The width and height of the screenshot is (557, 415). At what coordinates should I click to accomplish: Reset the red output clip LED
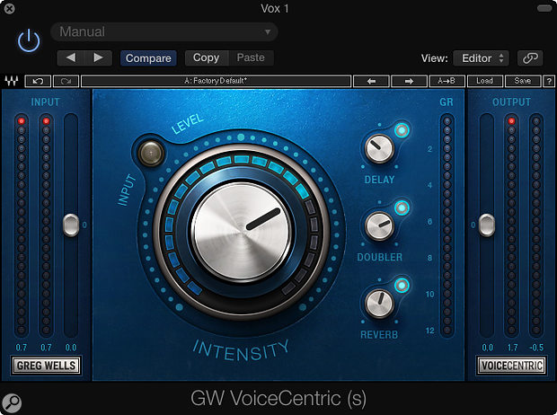click(x=511, y=121)
